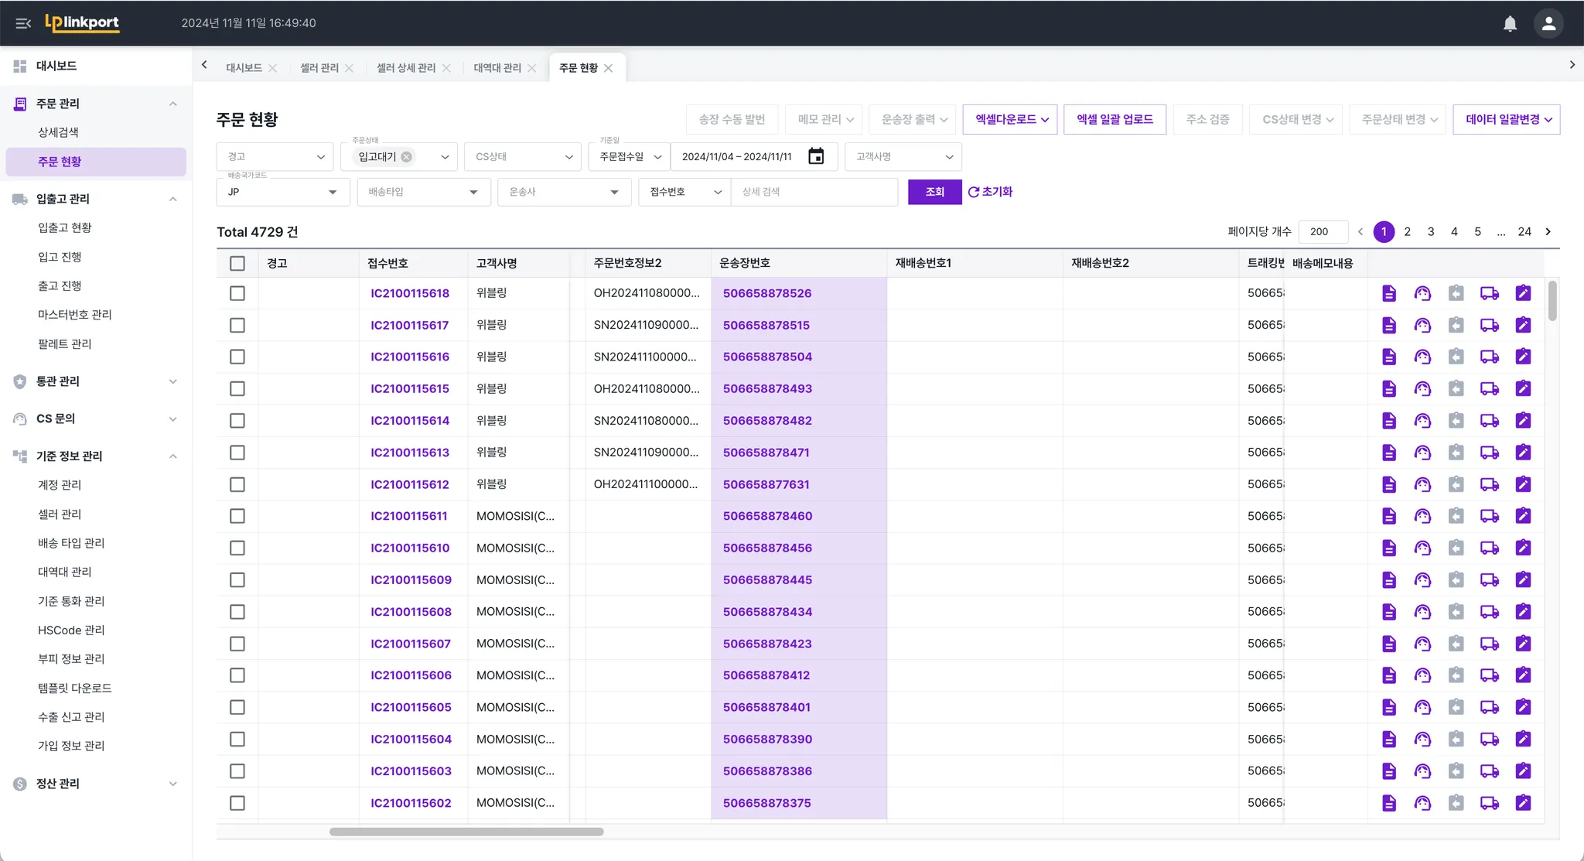
Task: Tick checkbox for order IC2100115618
Action: [237, 293]
